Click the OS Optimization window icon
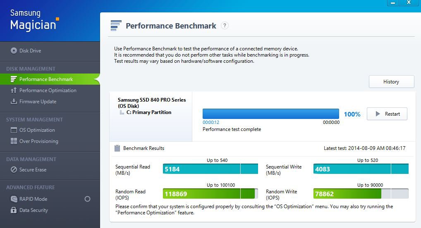Image resolution: width=421 pixels, height=228 pixels. [x=14, y=130]
